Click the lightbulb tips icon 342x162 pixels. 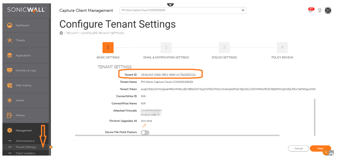pyautogui.click(x=320, y=11)
